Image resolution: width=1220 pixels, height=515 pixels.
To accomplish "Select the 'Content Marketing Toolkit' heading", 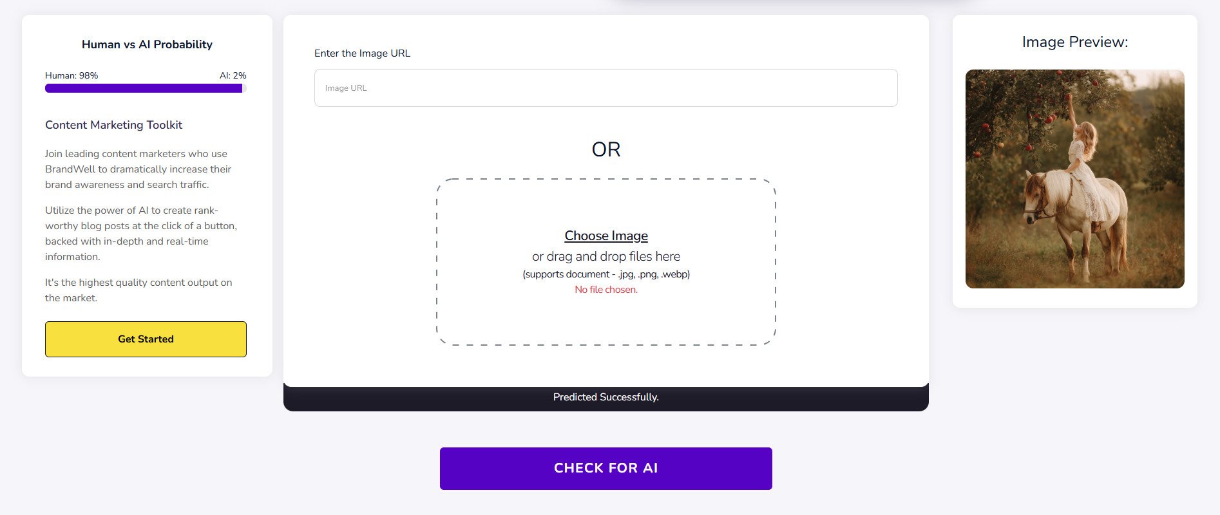I will (113, 125).
